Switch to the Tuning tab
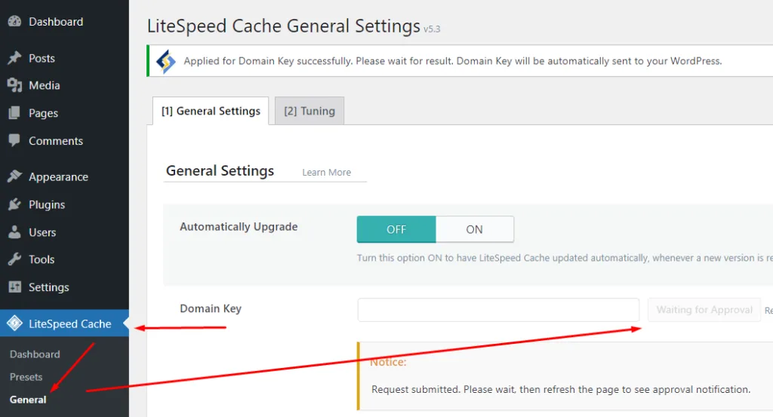773x417 pixels. pyautogui.click(x=309, y=111)
